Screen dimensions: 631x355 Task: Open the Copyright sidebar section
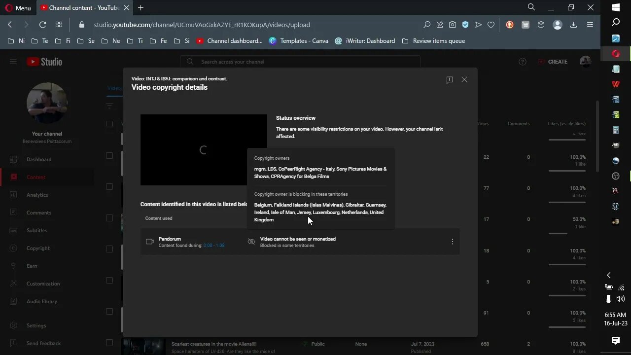38,248
